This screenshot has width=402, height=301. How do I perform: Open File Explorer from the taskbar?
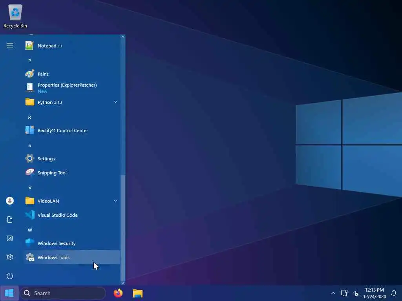pos(138,293)
